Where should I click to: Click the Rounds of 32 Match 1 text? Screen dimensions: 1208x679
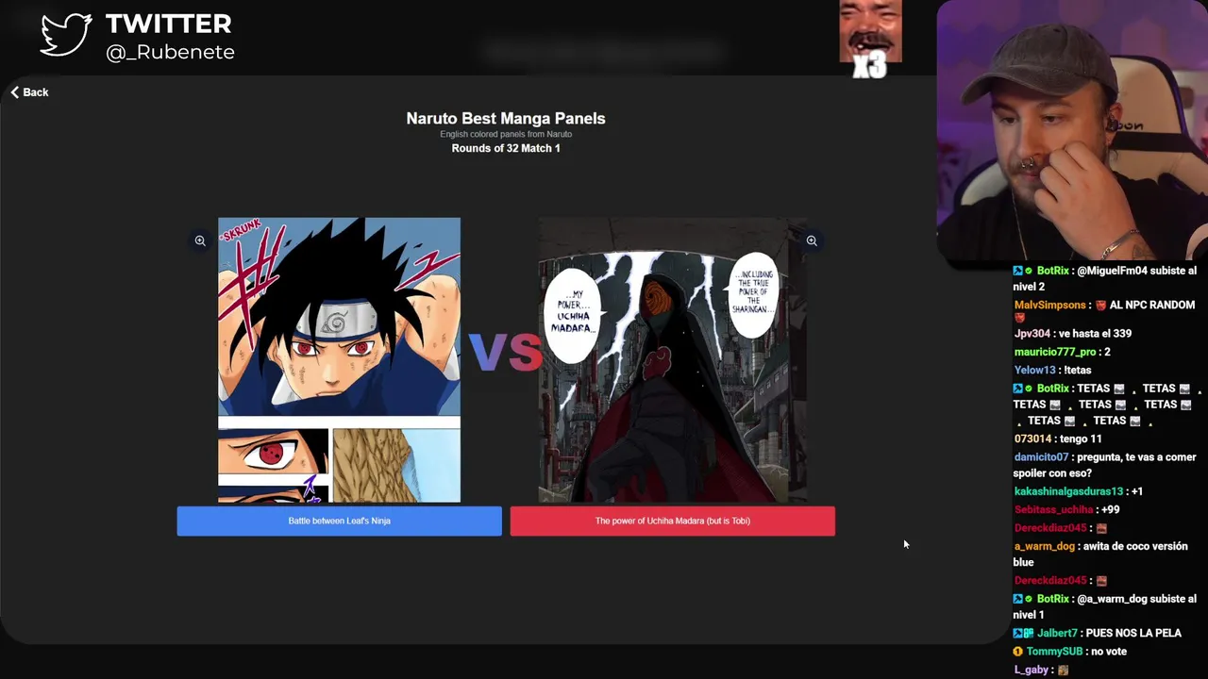pyautogui.click(x=506, y=148)
